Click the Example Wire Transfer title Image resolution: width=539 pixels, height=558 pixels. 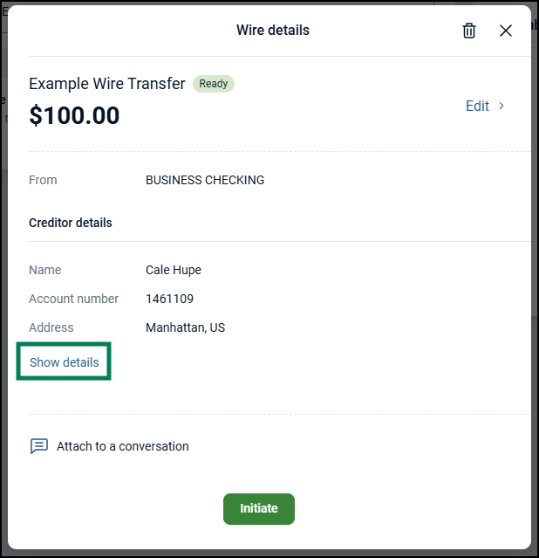point(106,84)
